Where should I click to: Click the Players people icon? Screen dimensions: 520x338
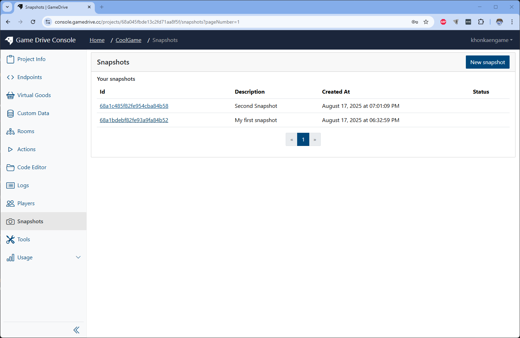point(10,203)
